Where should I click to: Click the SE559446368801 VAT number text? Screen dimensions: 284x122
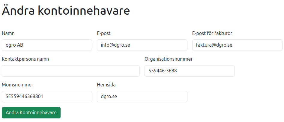point(26,97)
